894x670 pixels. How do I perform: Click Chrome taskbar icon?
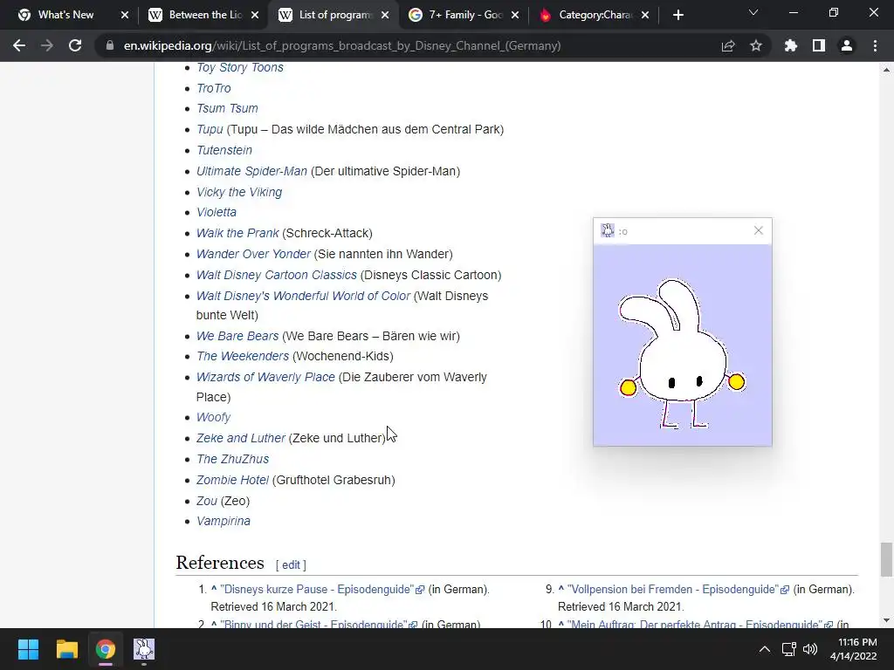pyautogui.click(x=105, y=649)
